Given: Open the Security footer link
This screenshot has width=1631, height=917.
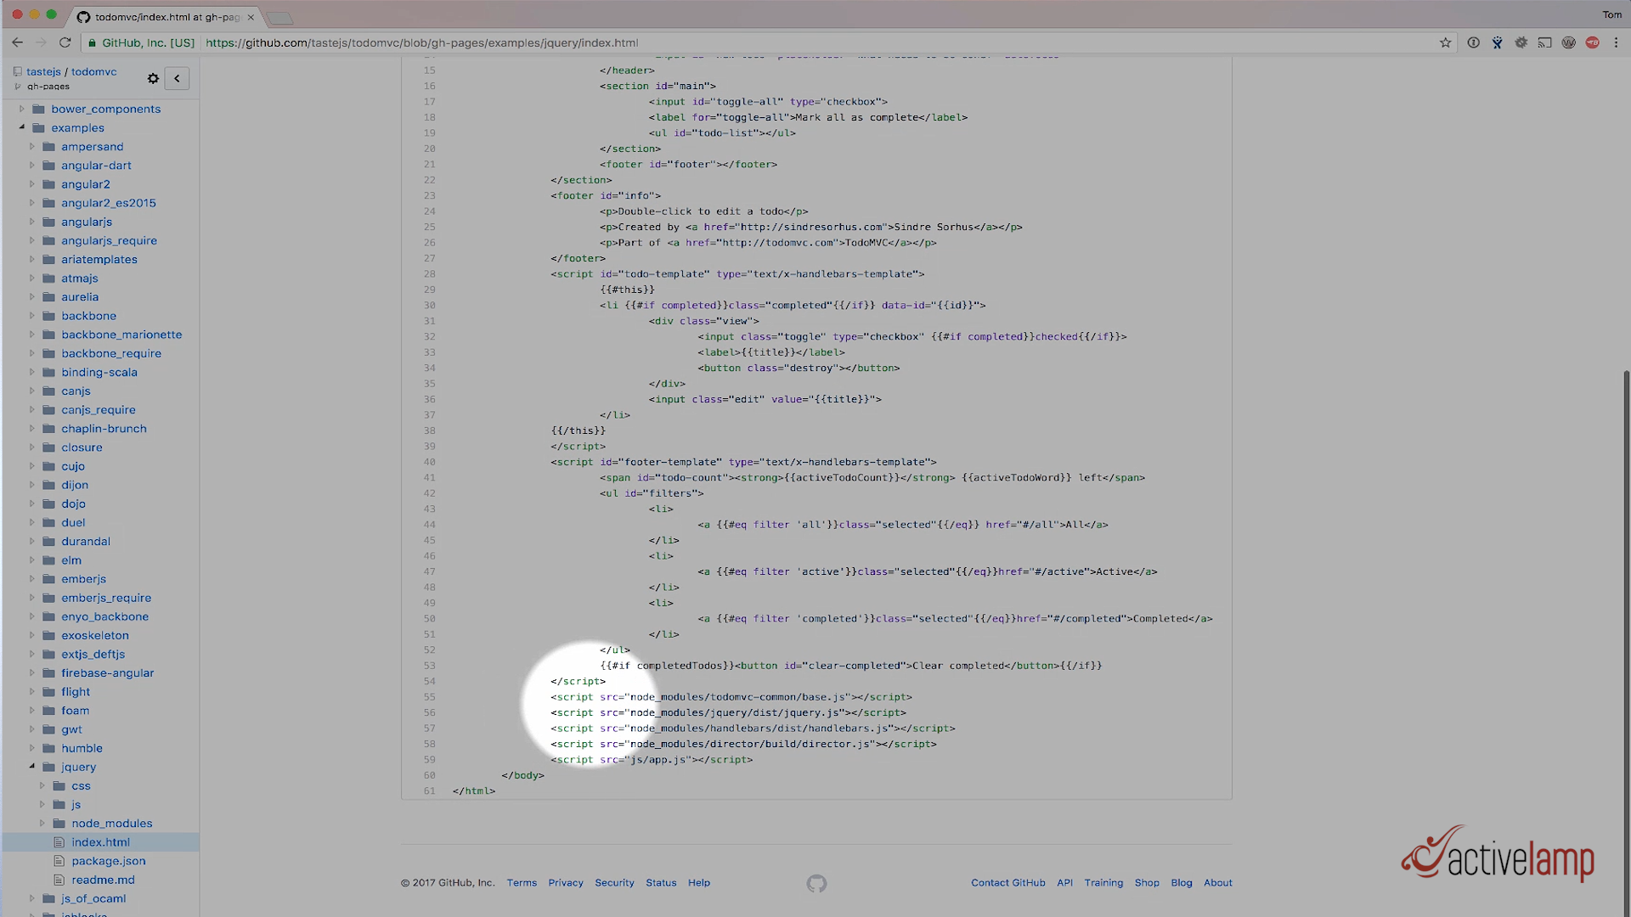Looking at the screenshot, I should point(614,883).
